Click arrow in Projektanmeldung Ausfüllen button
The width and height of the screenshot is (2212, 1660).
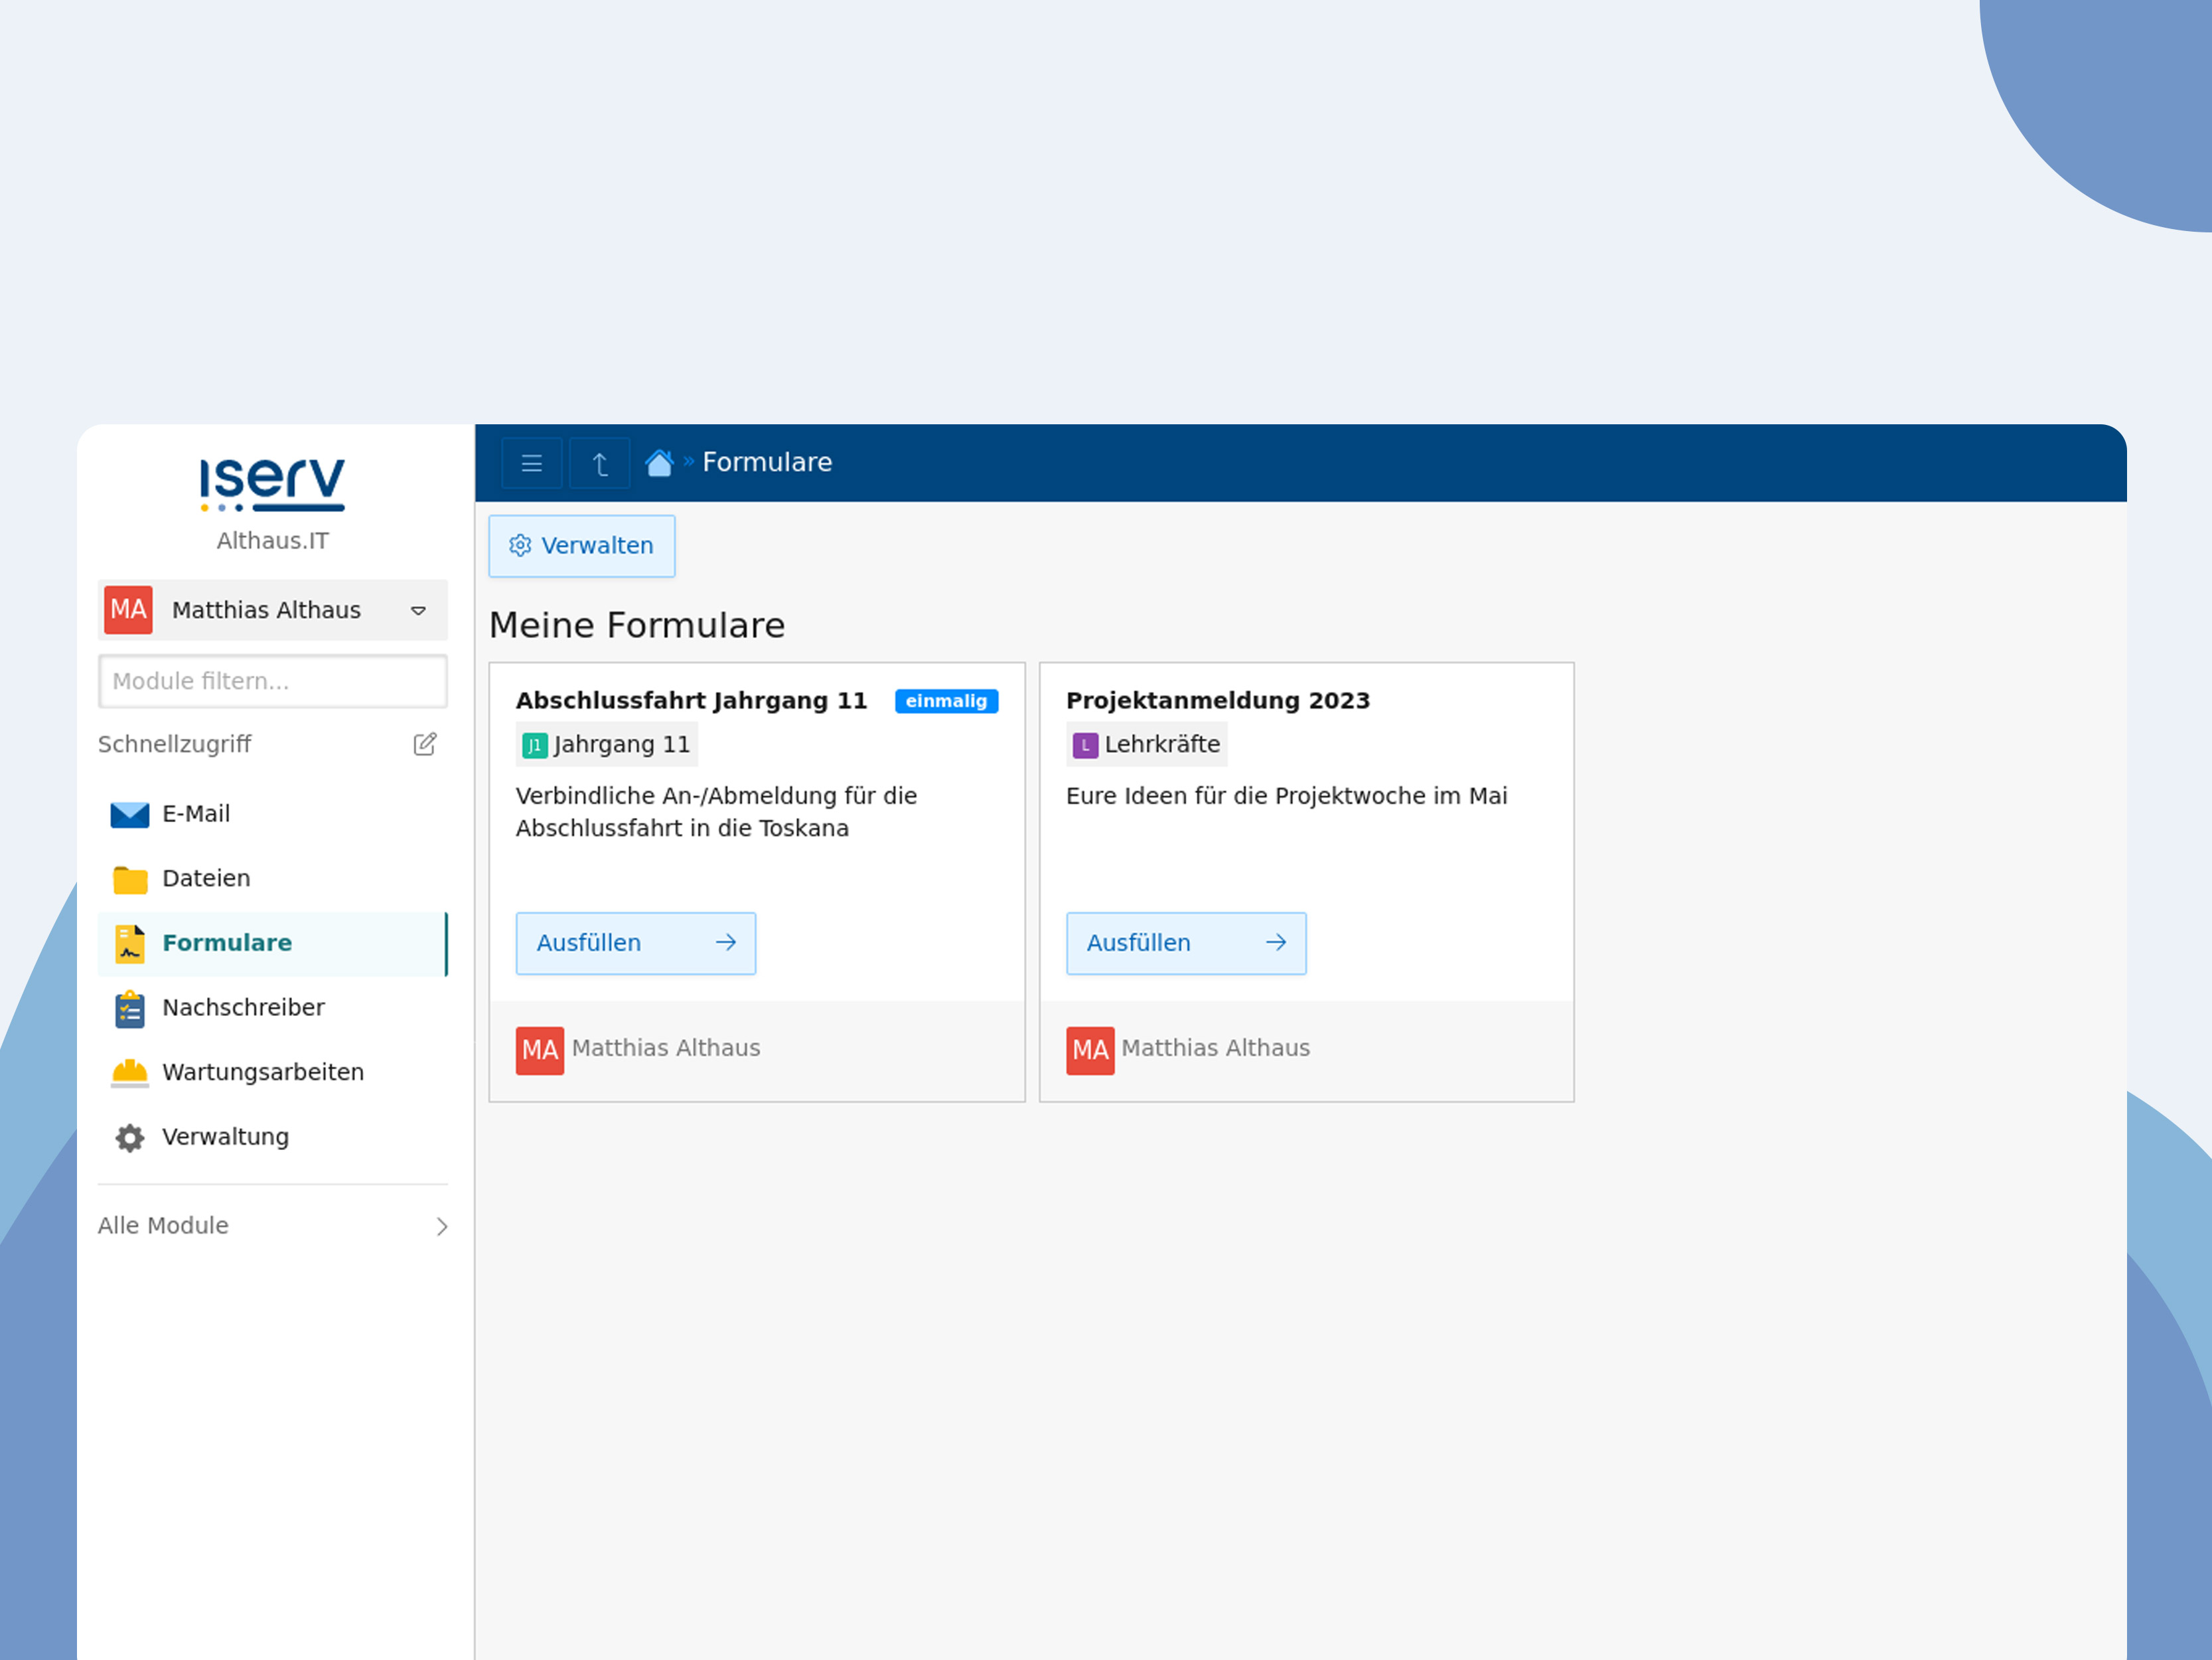(x=1276, y=943)
